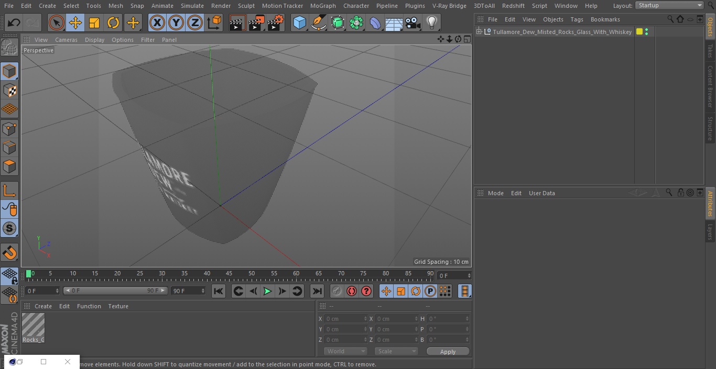
Task: Toggle X axis lock
Action: coord(157,23)
